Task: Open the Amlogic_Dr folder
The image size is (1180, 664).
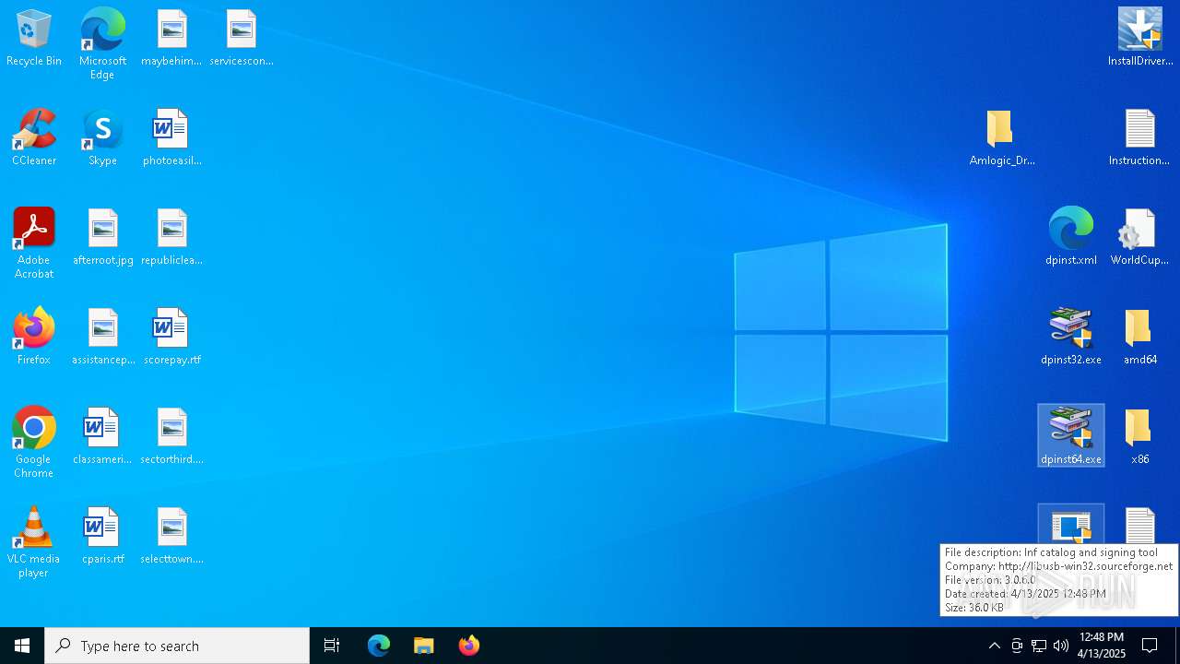Action: pyautogui.click(x=1002, y=138)
